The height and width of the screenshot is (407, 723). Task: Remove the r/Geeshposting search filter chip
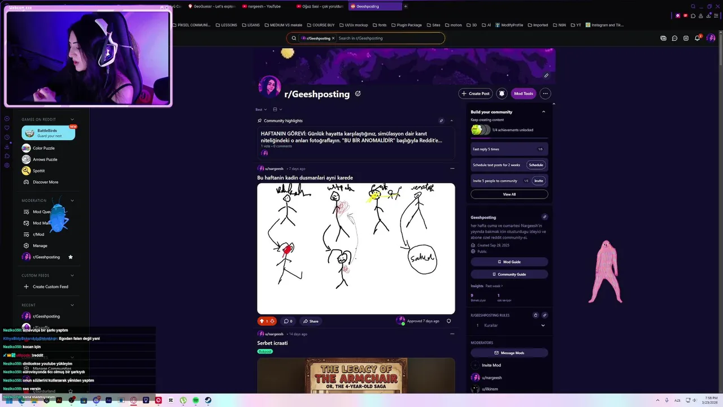[x=333, y=38]
